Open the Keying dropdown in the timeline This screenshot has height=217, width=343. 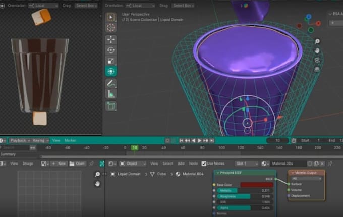[x=40, y=140]
